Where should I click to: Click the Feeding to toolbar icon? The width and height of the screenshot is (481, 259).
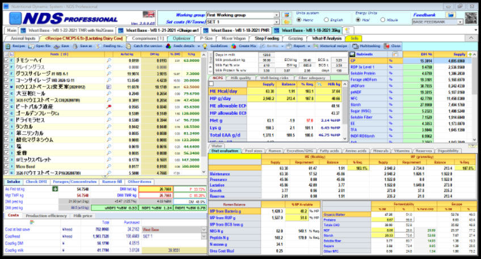click(99, 46)
